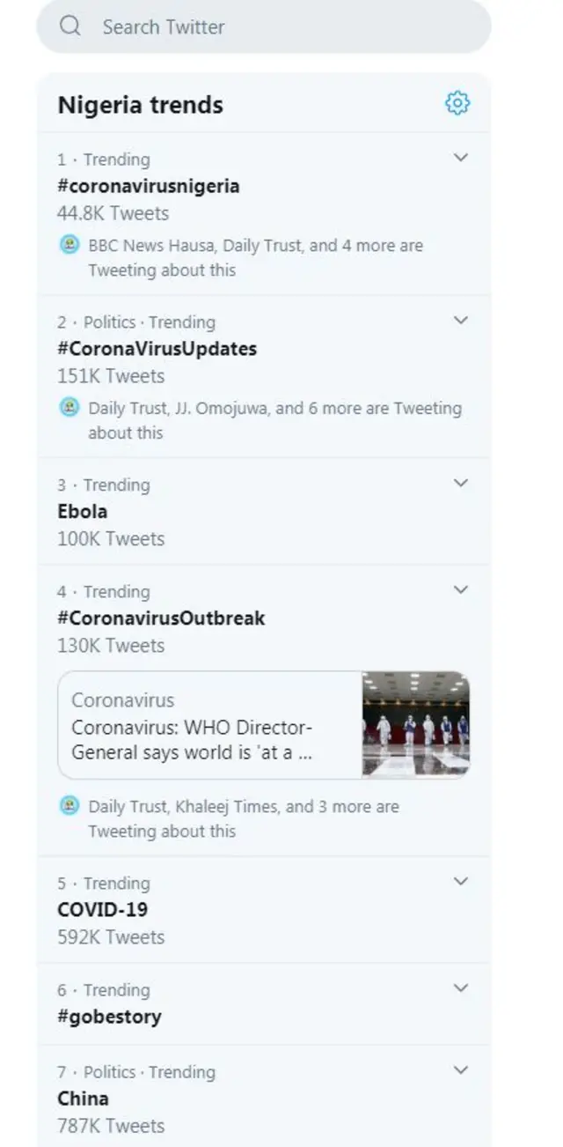The width and height of the screenshot is (563, 1147).
Task: Open chevron menu for China trend
Action: pos(460,1070)
